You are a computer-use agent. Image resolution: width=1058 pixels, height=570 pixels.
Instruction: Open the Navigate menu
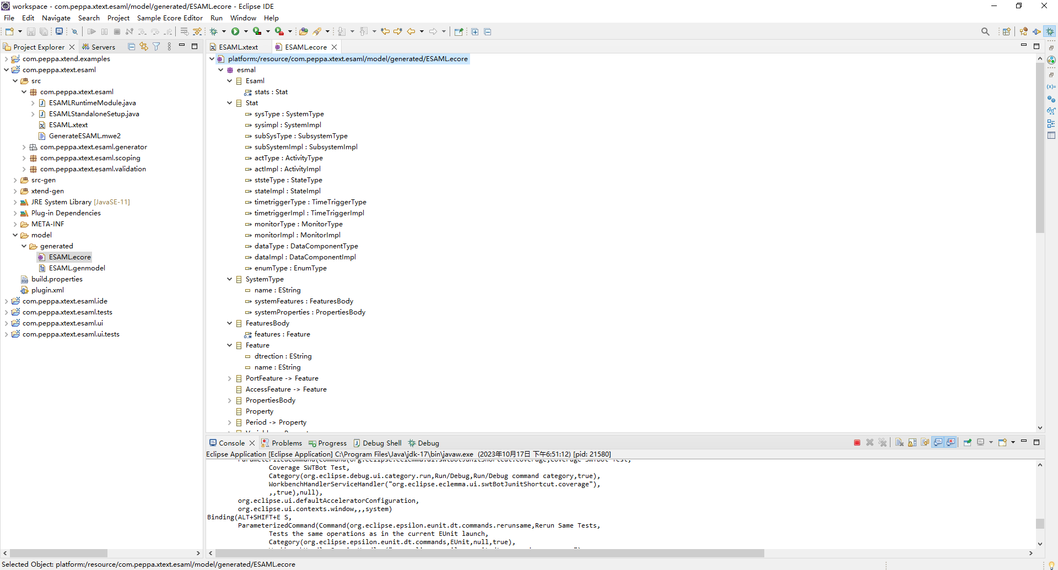[x=56, y=18]
